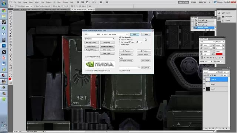
Task: Open the English: USA language dropdown
Action: pyautogui.click(x=206, y=62)
